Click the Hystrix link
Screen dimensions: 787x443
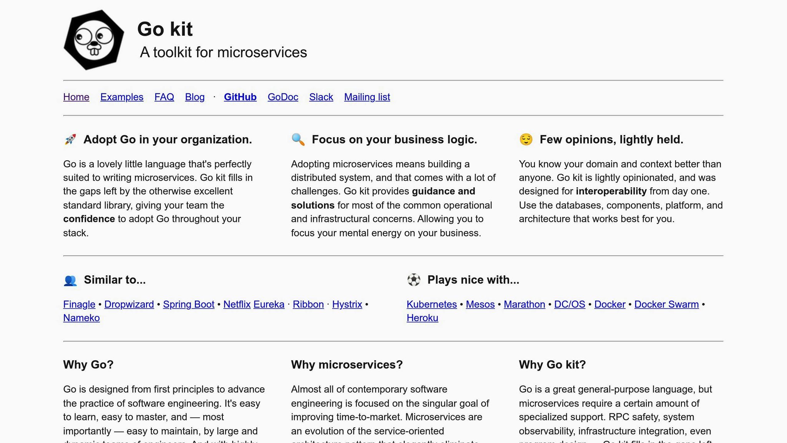tap(347, 304)
